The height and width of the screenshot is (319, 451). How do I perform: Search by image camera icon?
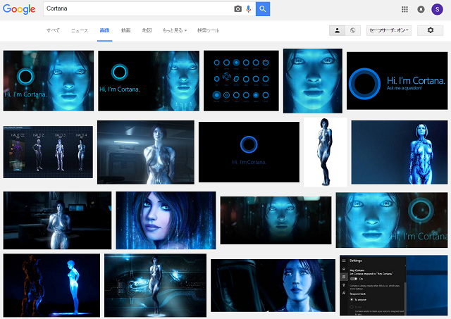[x=238, y=9]
